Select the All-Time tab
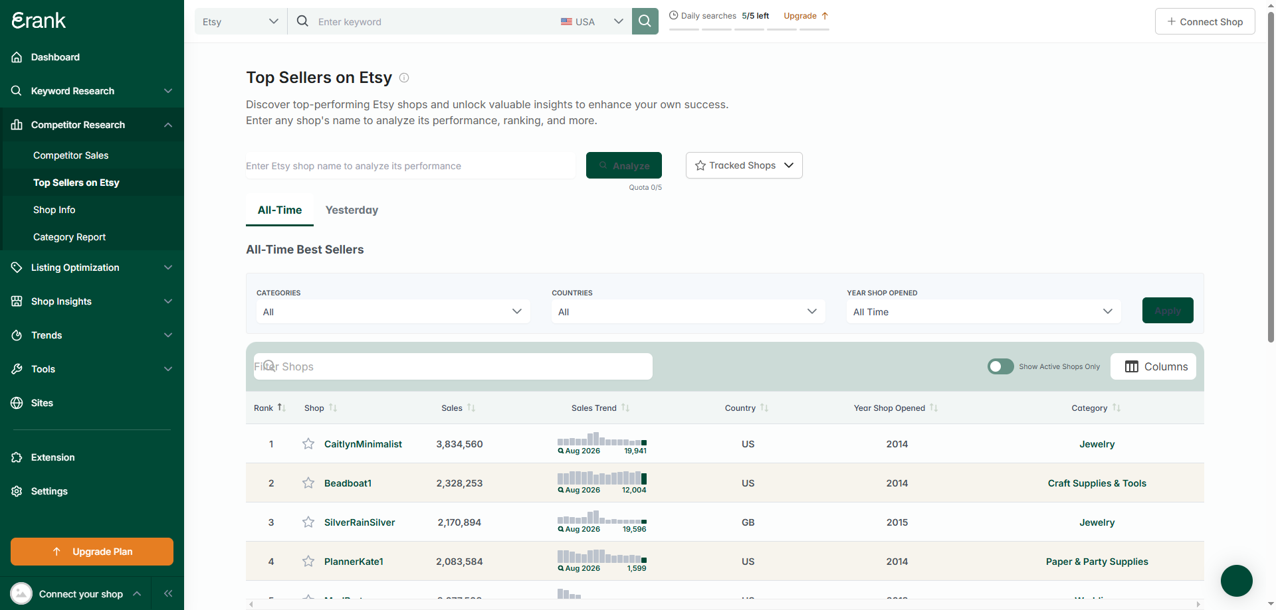This screenshot has height=610, width=1276. click(280, 210)
